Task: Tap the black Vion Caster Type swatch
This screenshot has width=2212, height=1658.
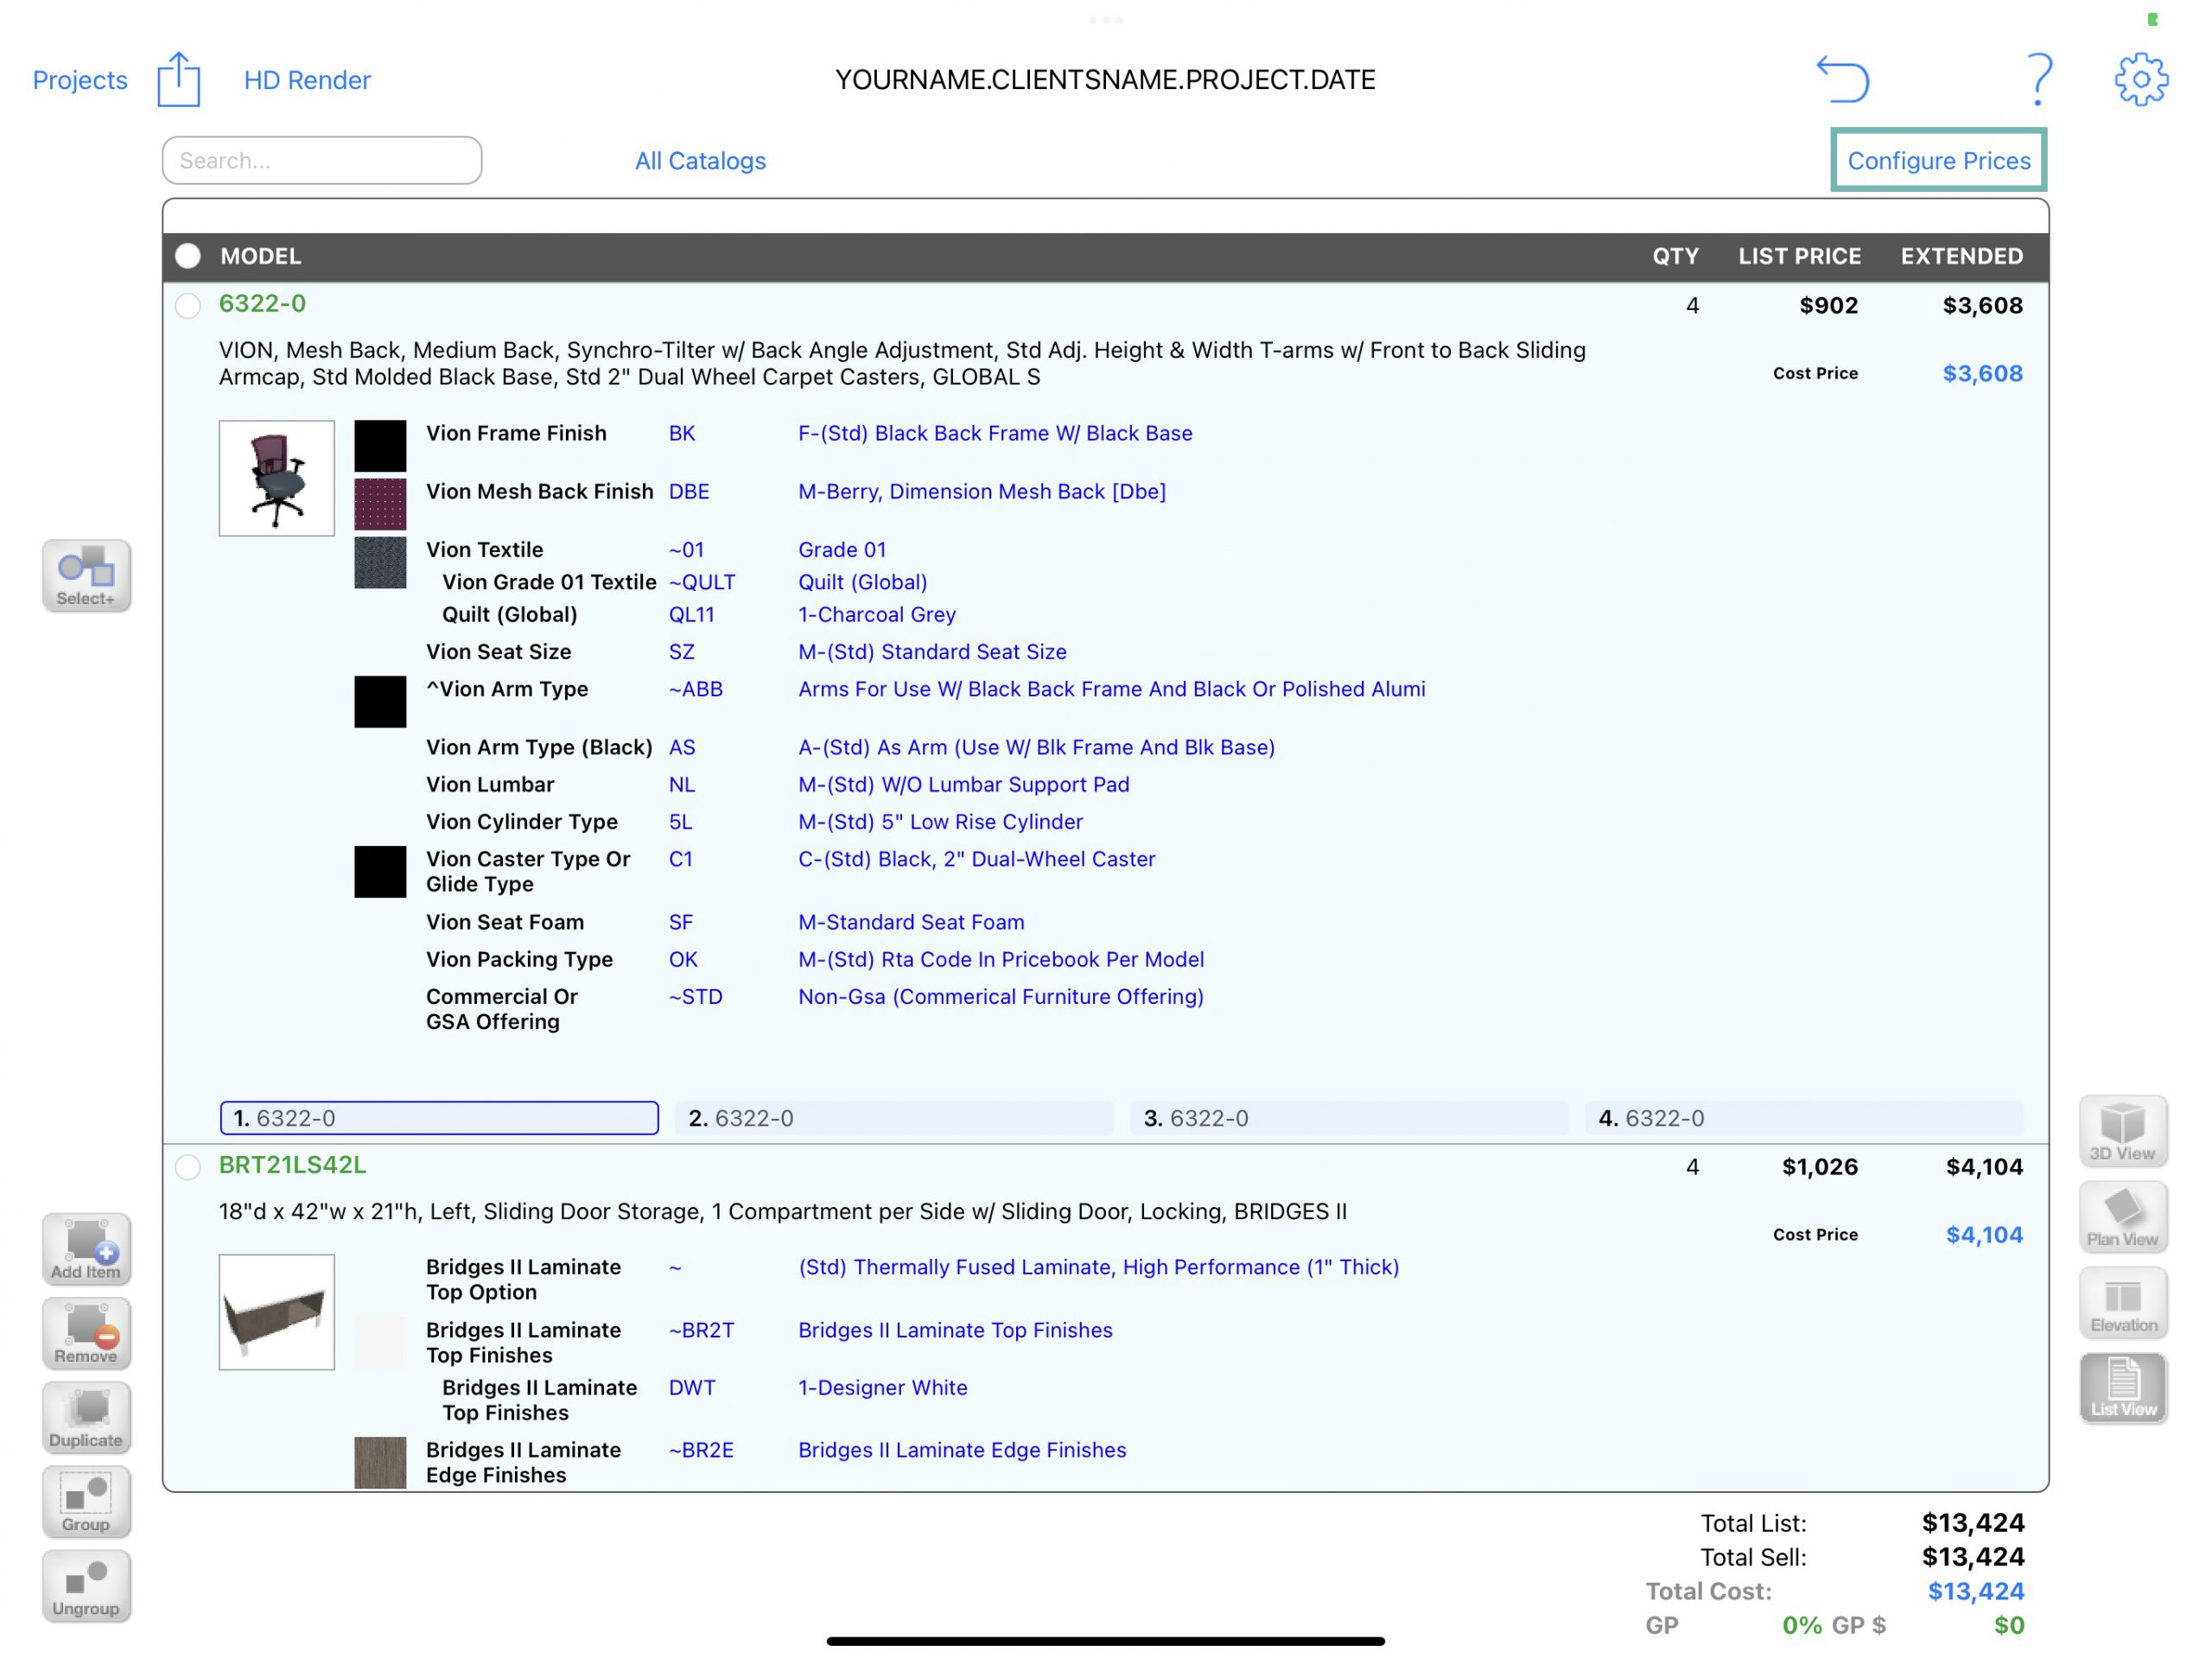Action: click(x=380, y=872)
